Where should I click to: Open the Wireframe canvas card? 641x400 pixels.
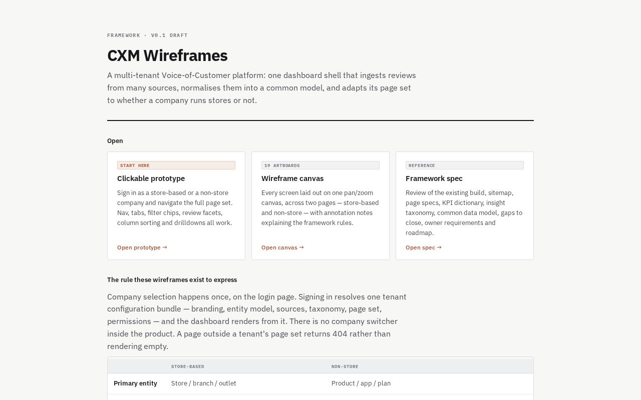tap(320, 205)
